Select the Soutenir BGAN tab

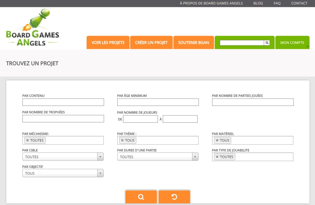coord(193,43)
